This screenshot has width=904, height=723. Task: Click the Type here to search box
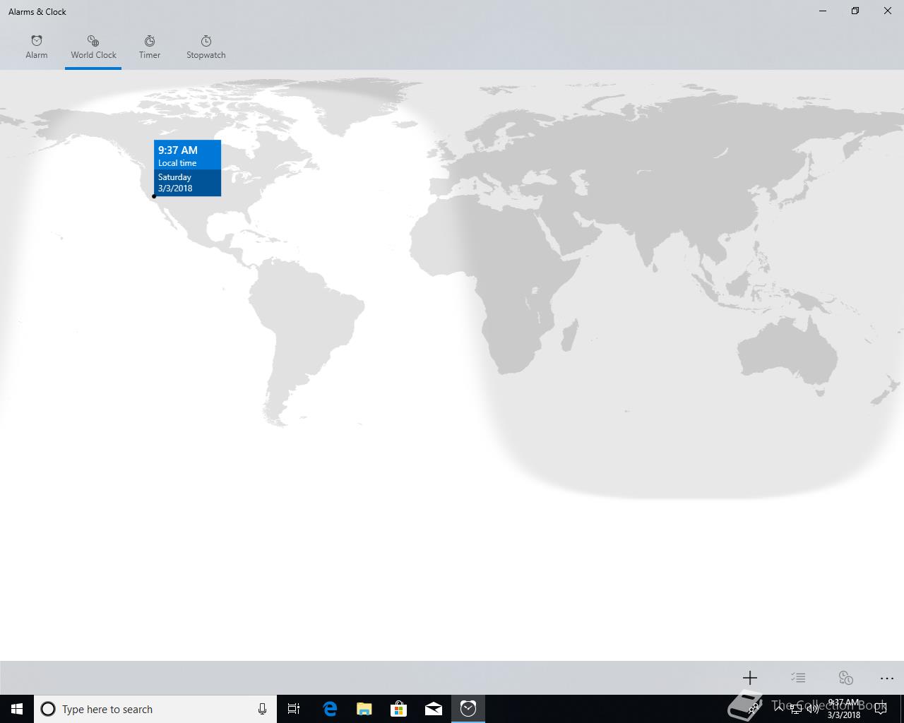[155, 709]
